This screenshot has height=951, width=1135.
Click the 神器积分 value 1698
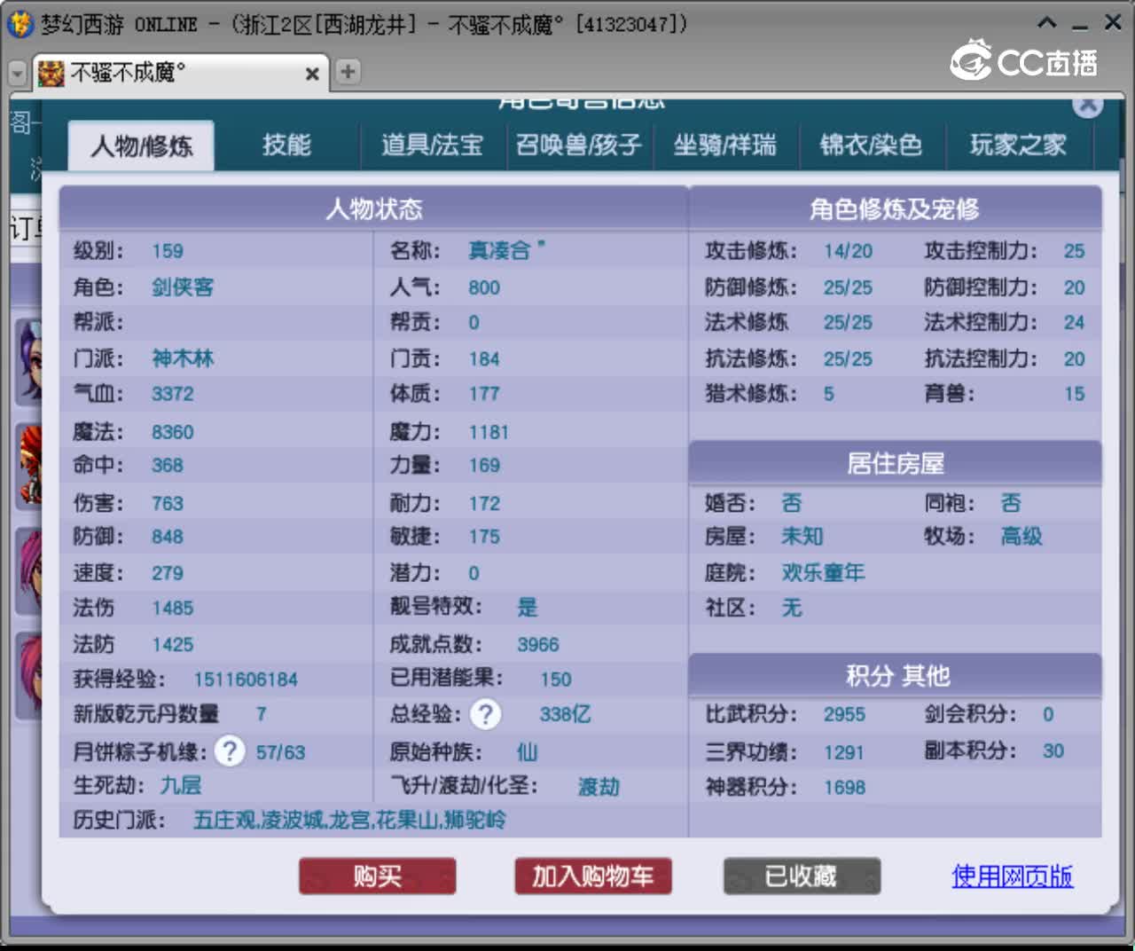844,788
